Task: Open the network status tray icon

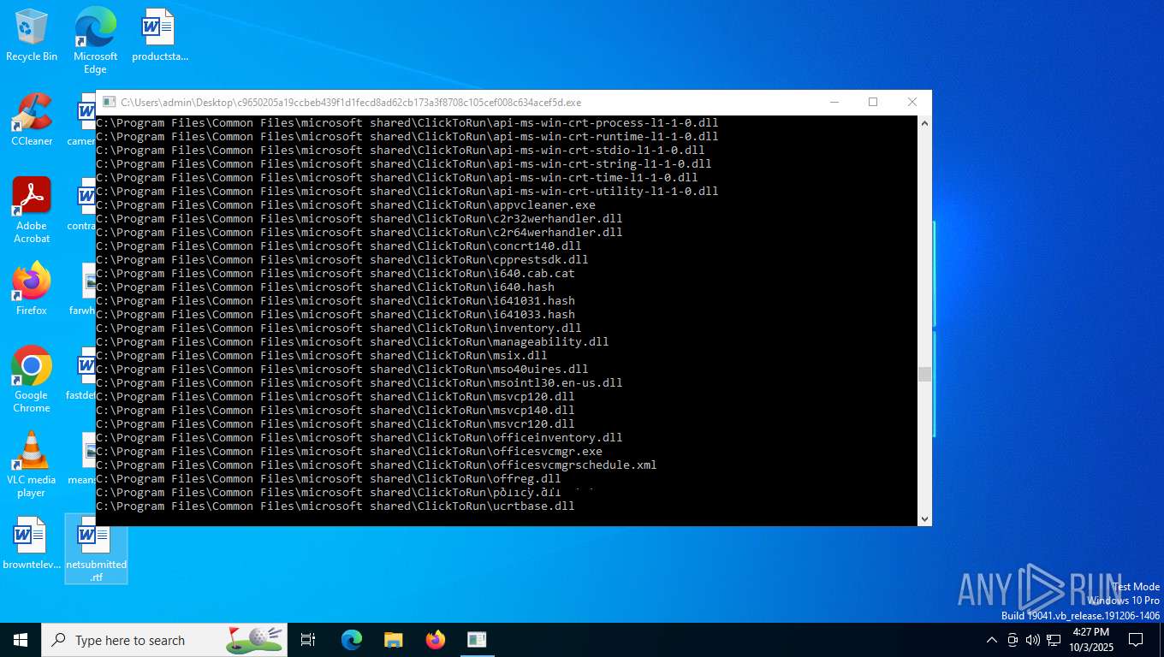Action: tap(1054, 640)
